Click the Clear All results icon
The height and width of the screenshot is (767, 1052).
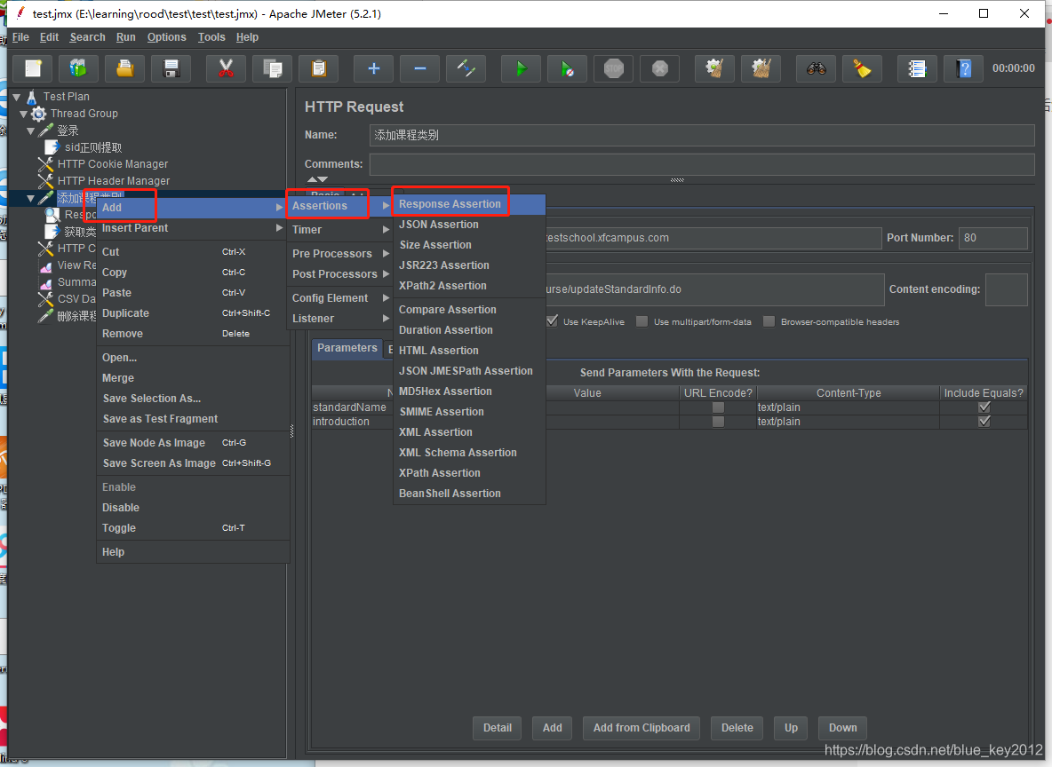(761, 68)
